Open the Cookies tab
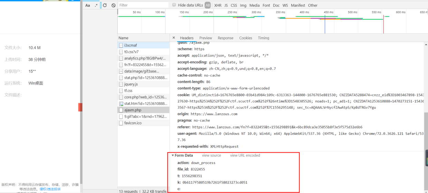Image resolution: width=428 pixels, height=193 pixels. click(246, 38)
